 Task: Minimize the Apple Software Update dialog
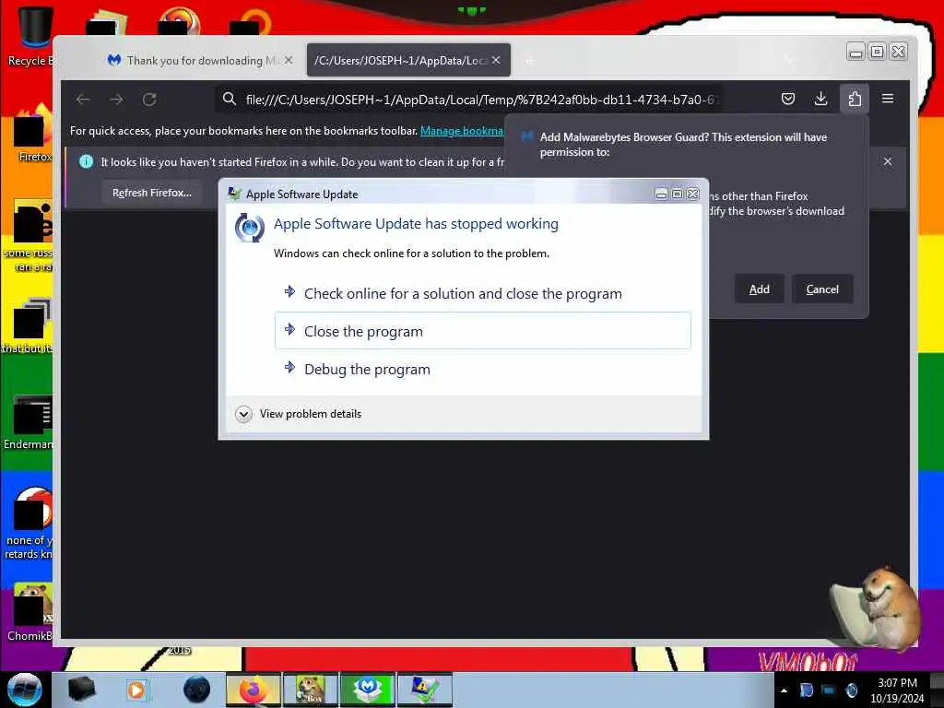661,194
